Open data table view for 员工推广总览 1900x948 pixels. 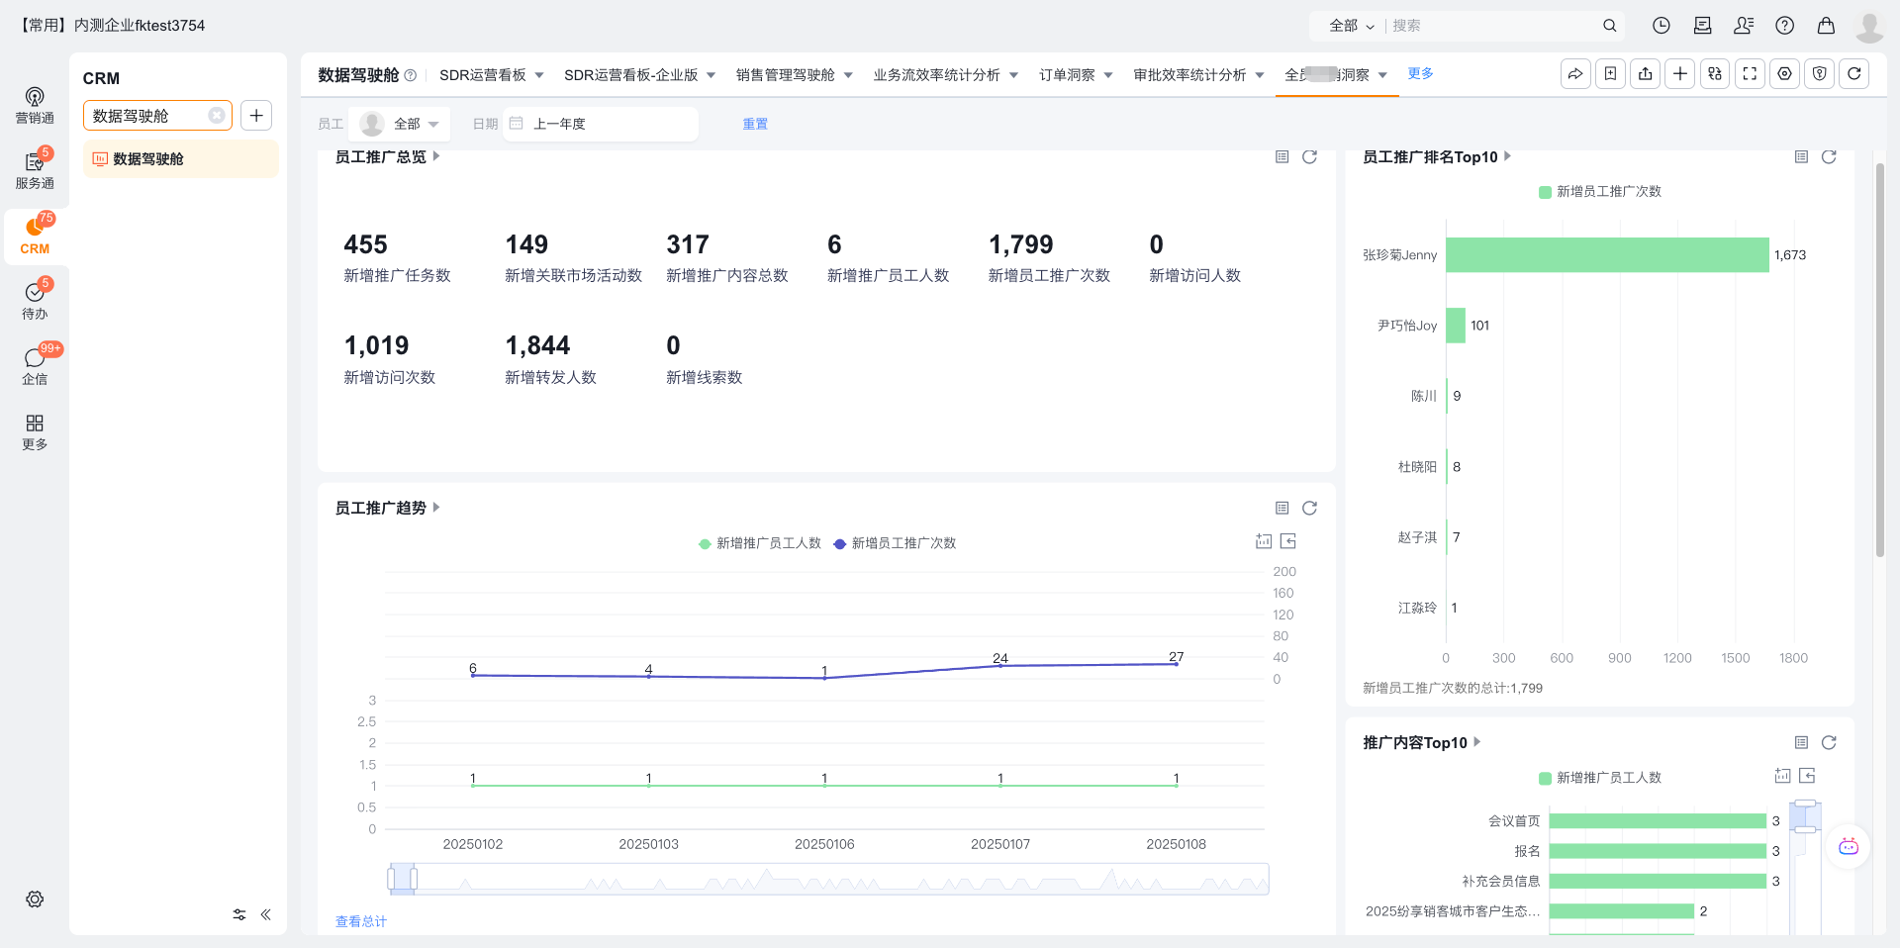pyautogui.click(x=1282, y=157)
